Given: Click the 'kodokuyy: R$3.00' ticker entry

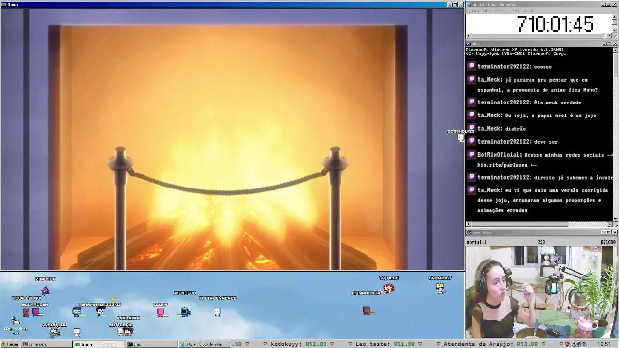Looking at the screenshot, I should [298, 344].
